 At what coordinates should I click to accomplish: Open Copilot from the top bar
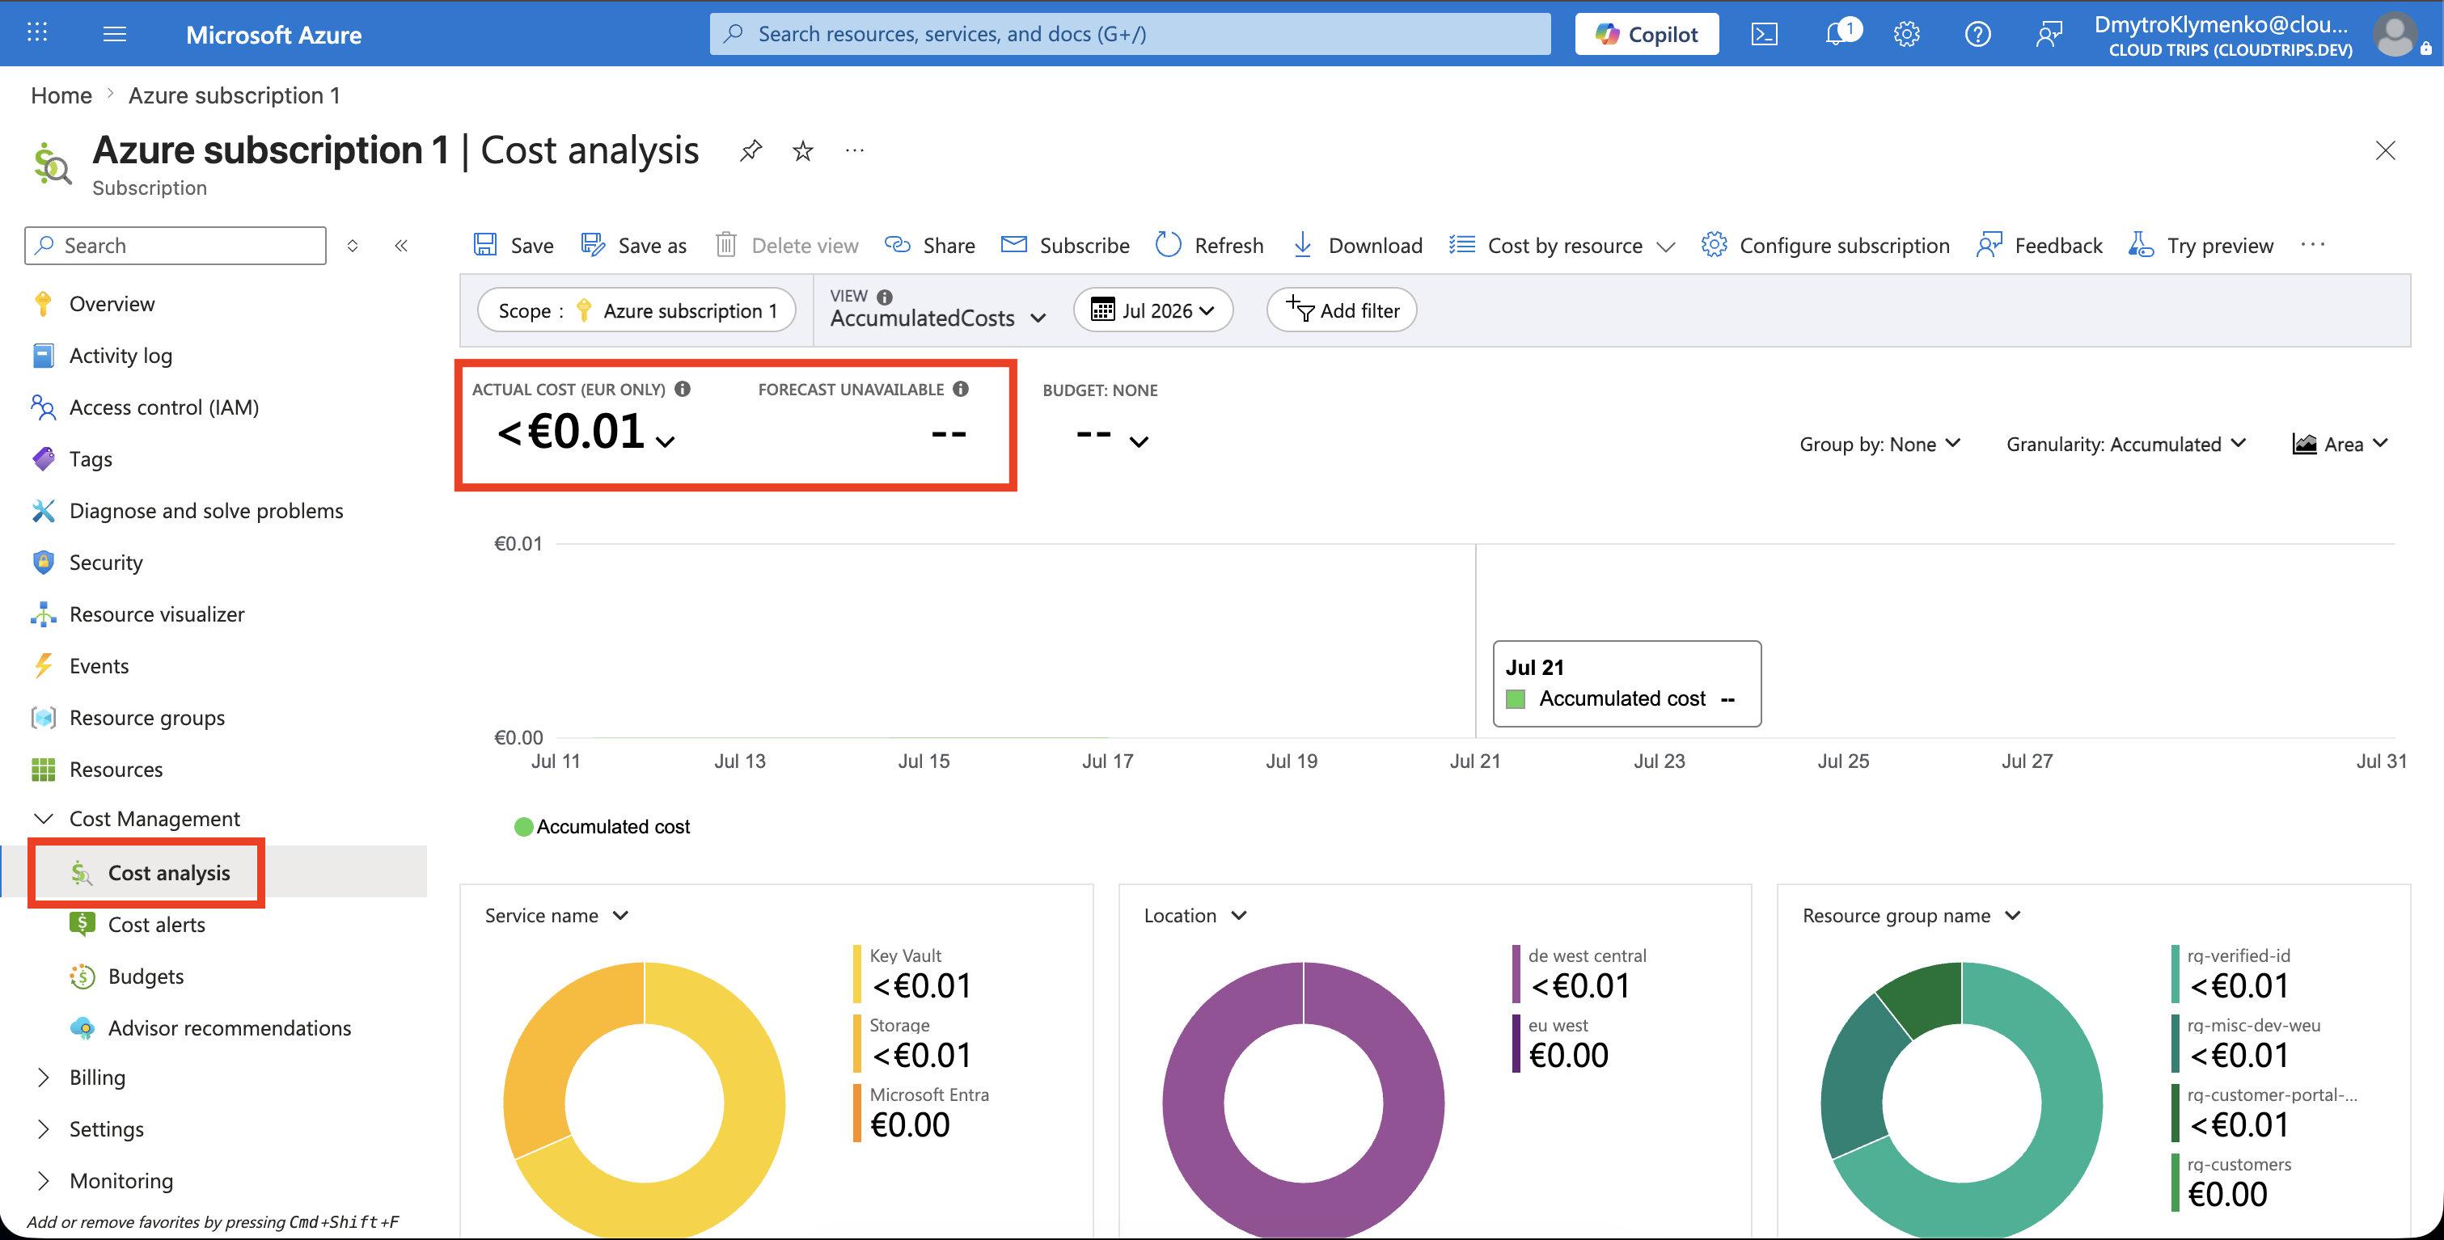tap(1646, 34)
